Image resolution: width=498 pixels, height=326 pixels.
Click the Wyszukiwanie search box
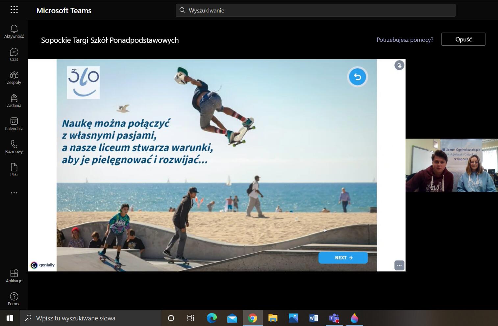click(x=316, y=10)
